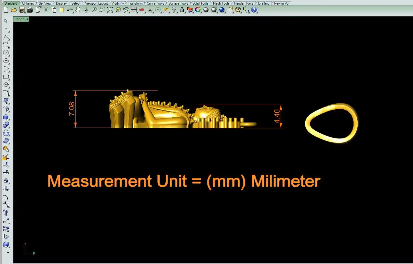The image size is (413, 264).
Task: Expand the left toolbar overflow chevron
Action: [x=7, y=252]
